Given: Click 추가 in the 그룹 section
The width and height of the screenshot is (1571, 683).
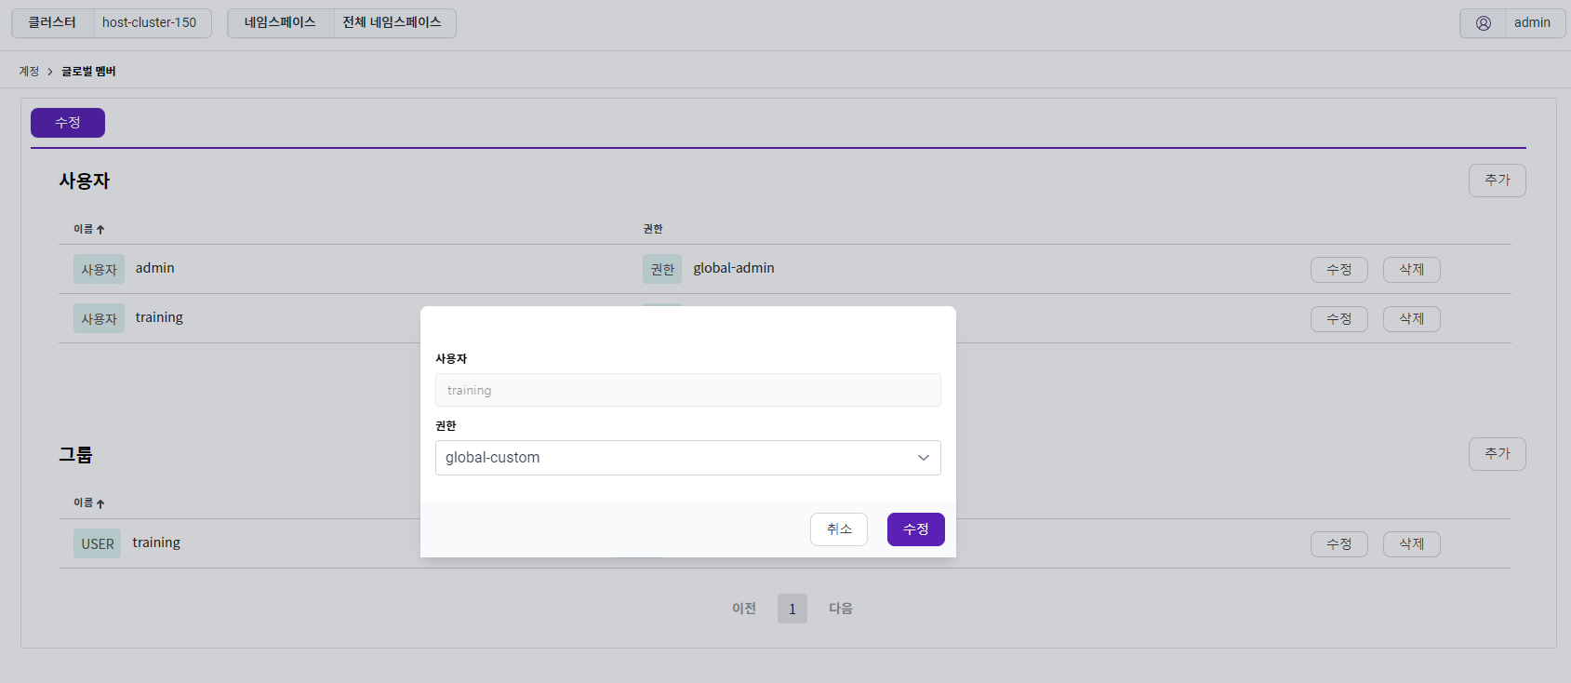Looking at the screenshot, I should tap(1498, 454).
